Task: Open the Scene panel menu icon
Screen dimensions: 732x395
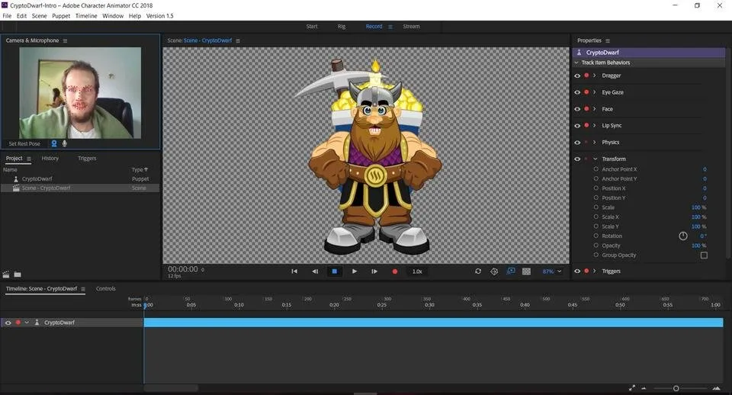Action: (x=238, y=41)
